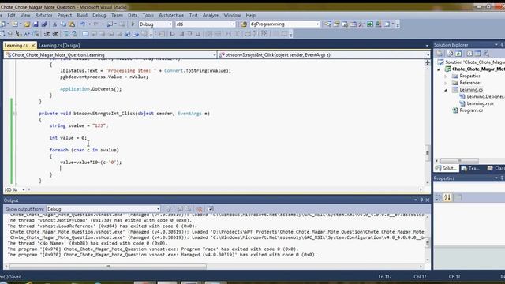Click the View Designer icon in Solution Explorer
505x284 pixels.
point(477,54)
